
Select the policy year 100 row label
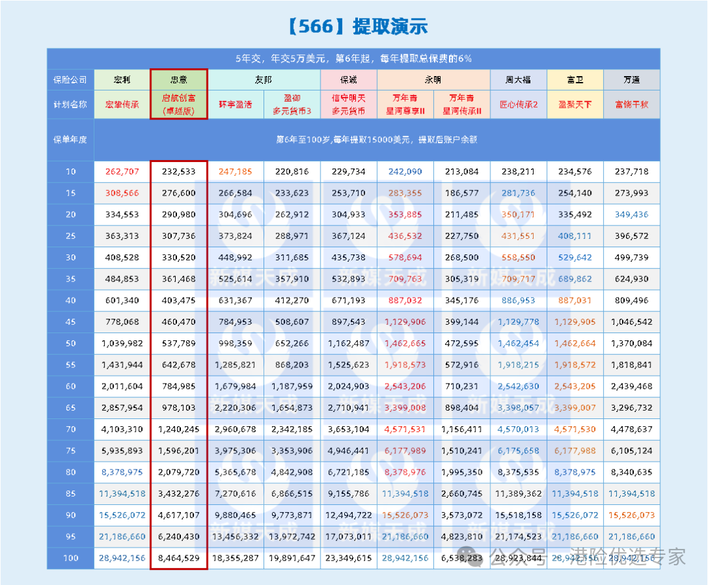tap(70, 558)
